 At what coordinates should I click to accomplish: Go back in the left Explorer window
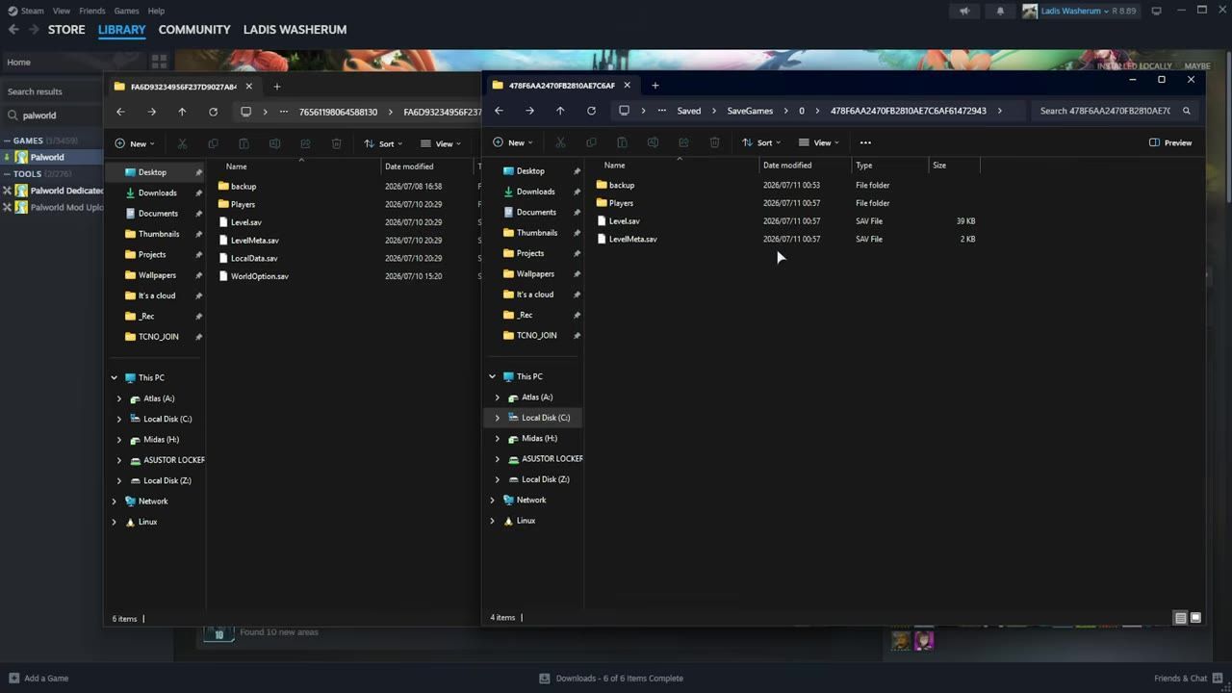pyautogui.click(x=120, y=112)
